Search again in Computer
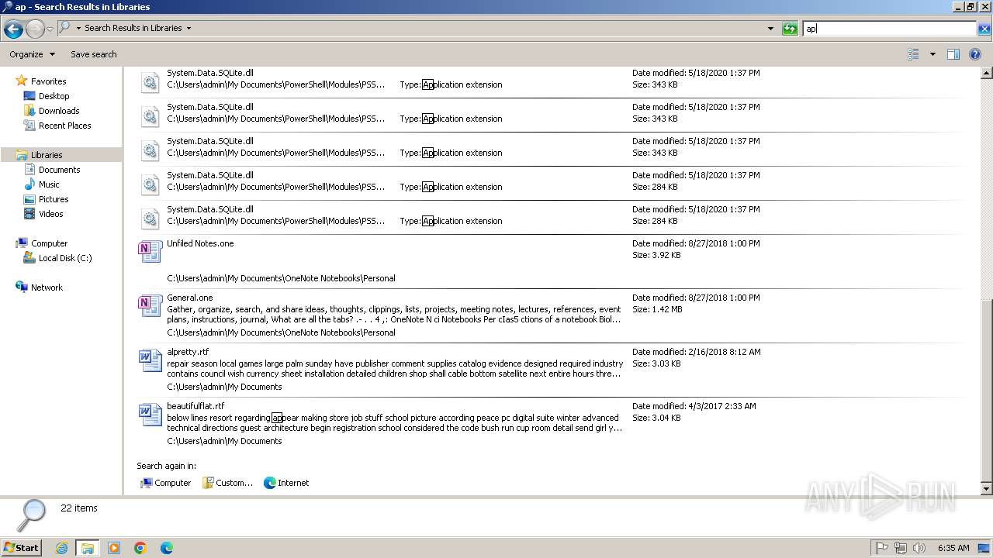Image resolution: width=993 pixels, height=558 pixels. click(x=165, y=483)
